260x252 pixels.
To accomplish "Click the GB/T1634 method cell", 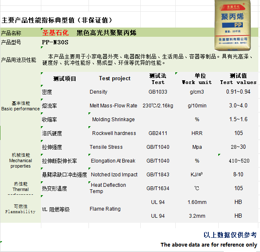I will click(158, 188).
